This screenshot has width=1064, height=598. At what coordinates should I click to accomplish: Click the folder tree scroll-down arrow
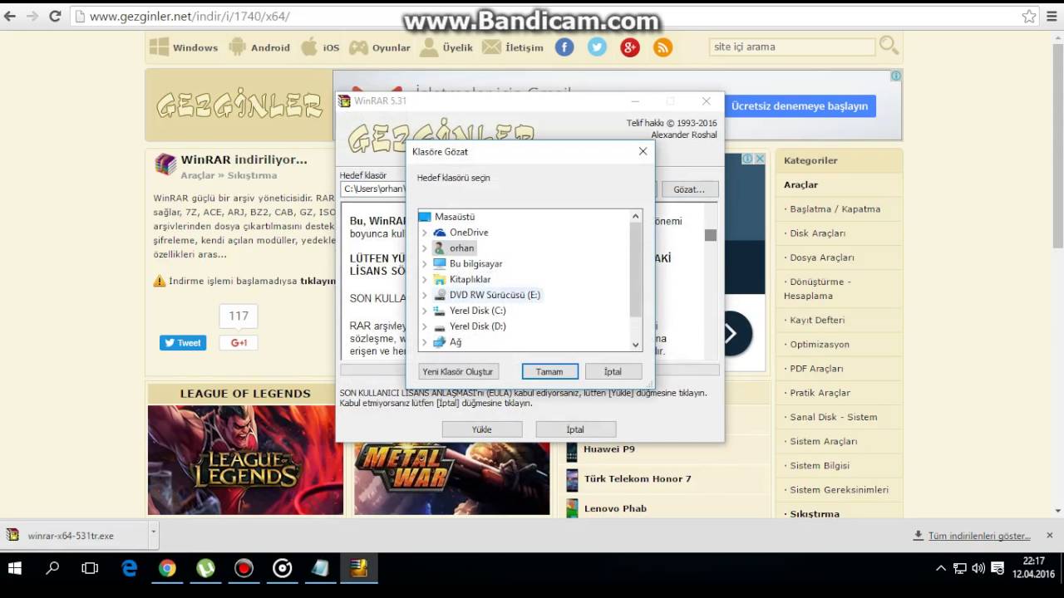tap(636, 345)
